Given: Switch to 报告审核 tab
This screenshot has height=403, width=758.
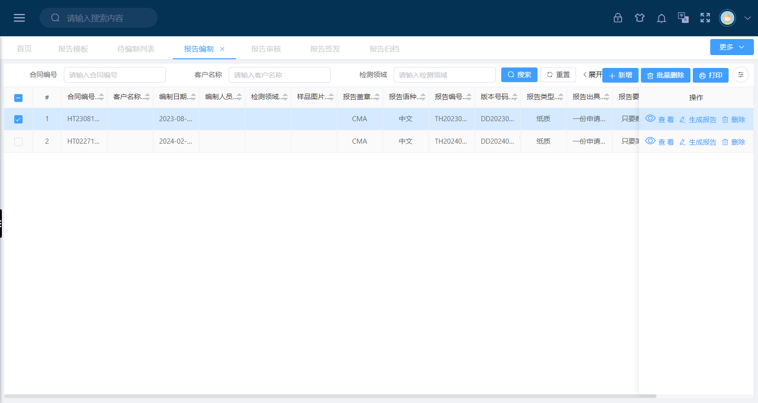Looking at the screenshot, I should [x=266, y=49].
